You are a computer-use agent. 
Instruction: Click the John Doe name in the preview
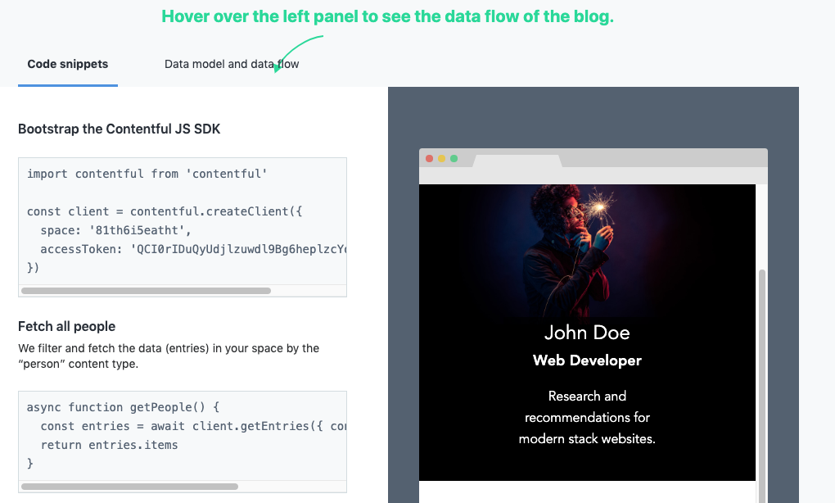point(587,333)
